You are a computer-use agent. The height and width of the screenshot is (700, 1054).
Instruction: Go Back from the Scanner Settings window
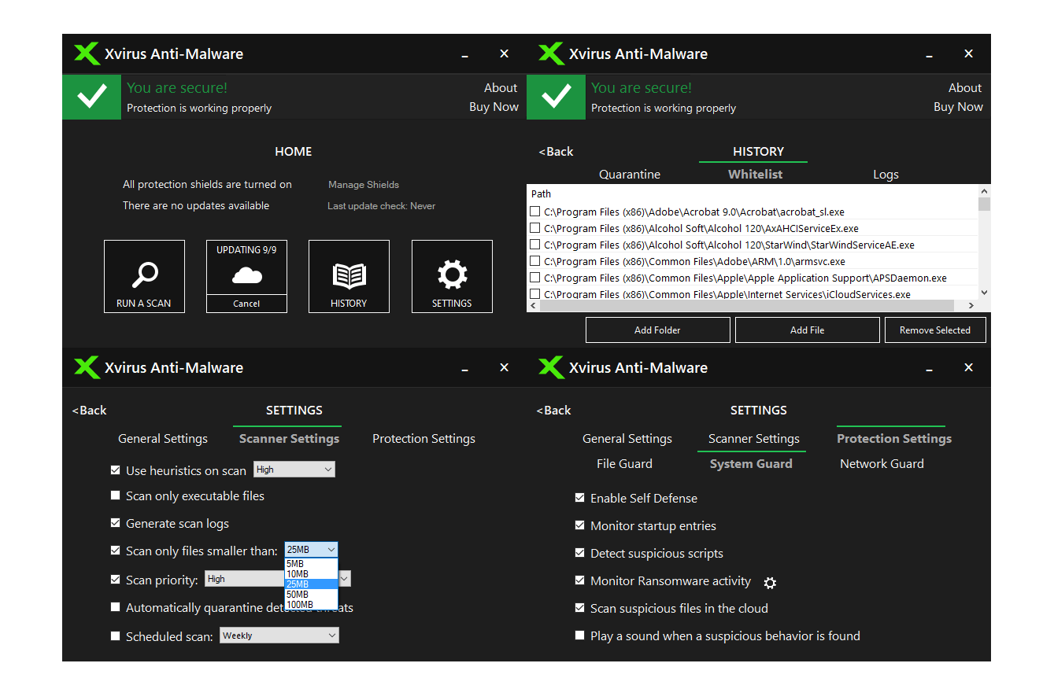point(89,411)
